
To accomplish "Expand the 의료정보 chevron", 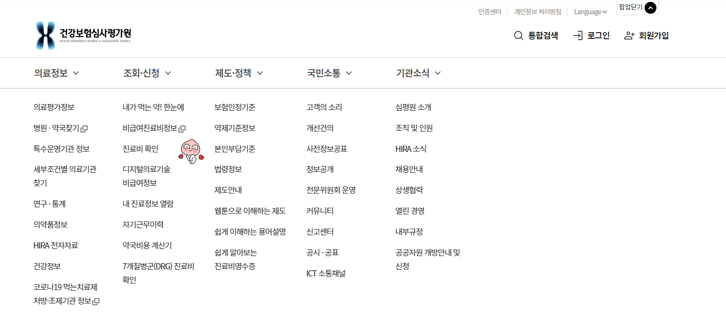I will pyautogui.click(x=77, y=73).
